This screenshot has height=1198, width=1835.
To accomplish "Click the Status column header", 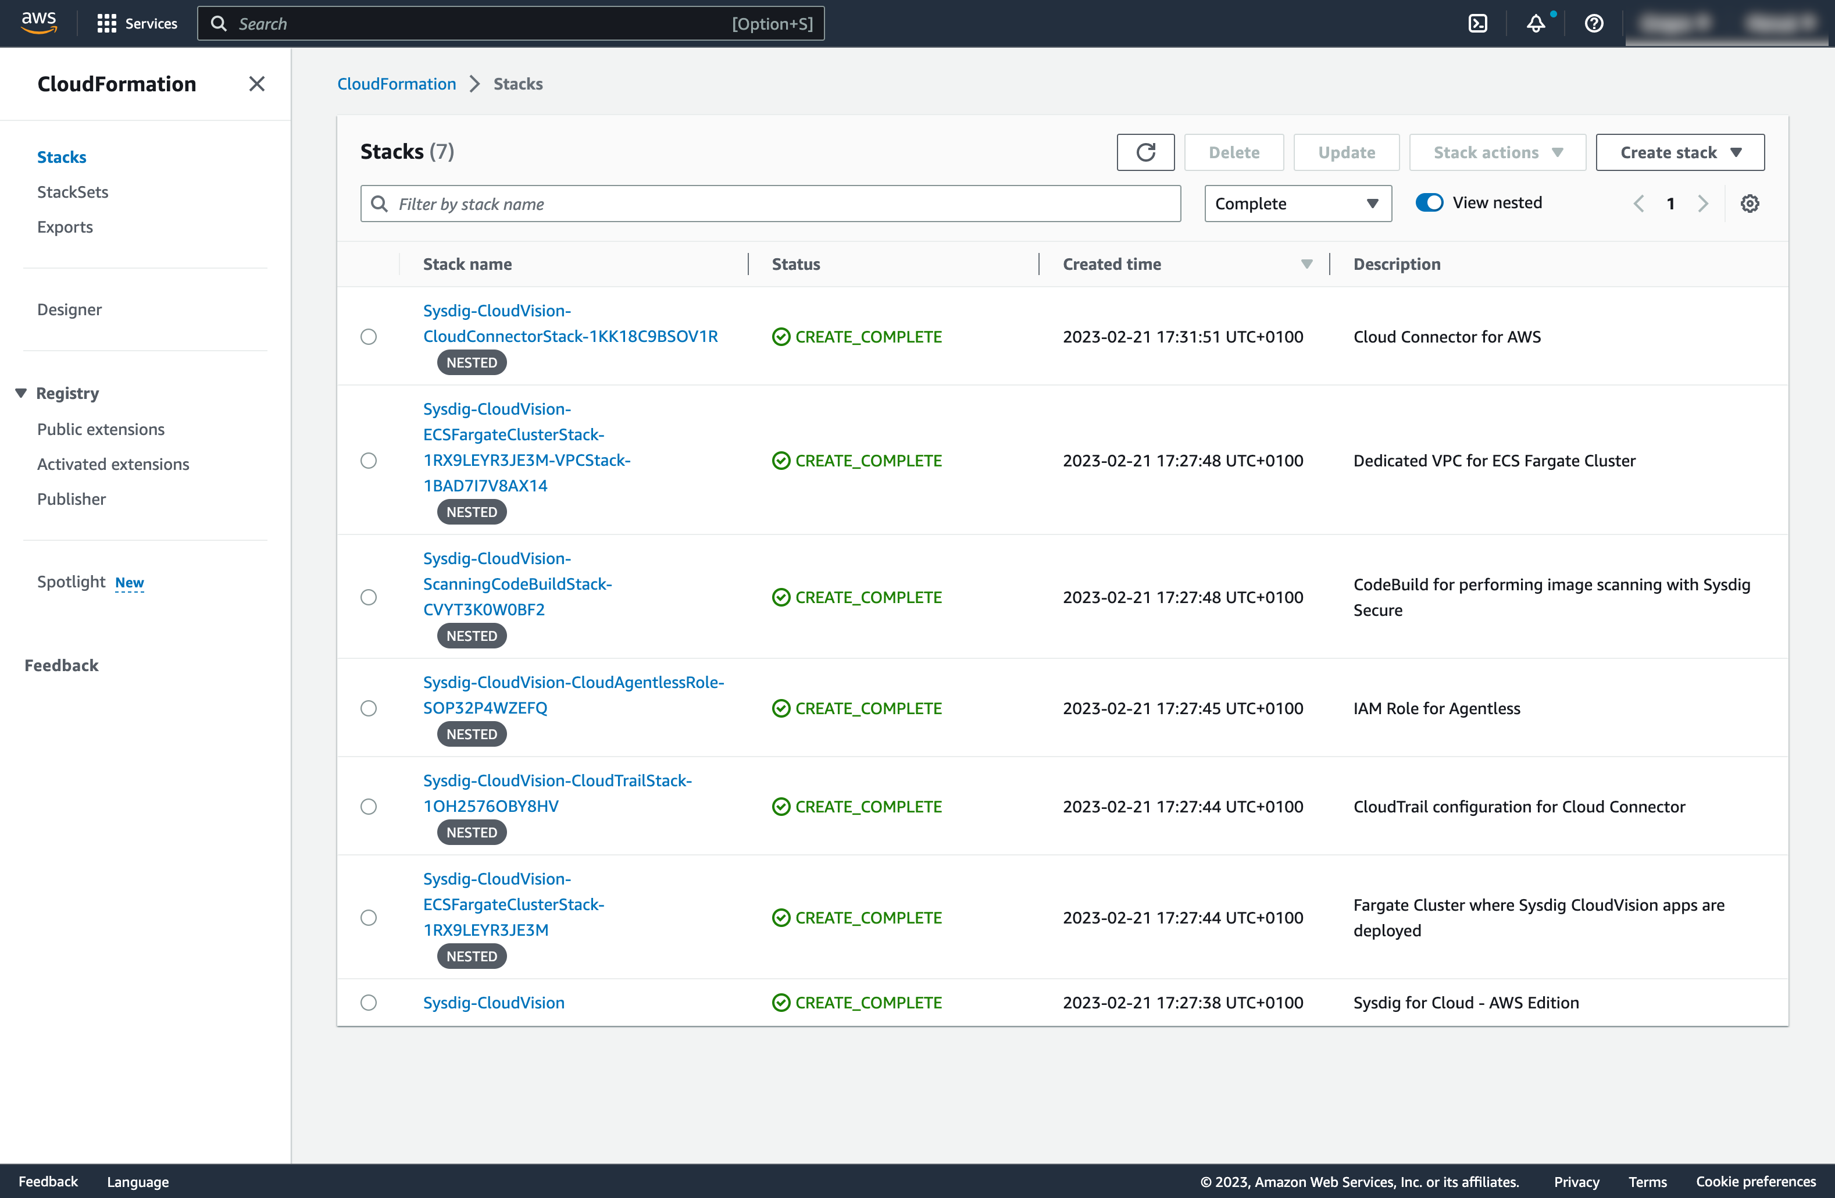I will [795, 264].
